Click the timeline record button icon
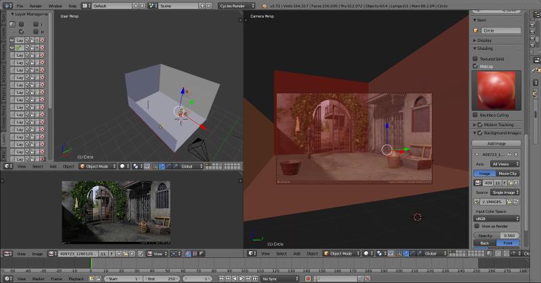 pyautogui.click(x=307, y=278)
